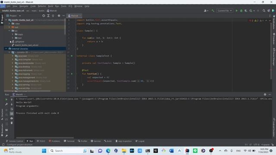Click up arrow in Run console toolbar

click(12, 99)
